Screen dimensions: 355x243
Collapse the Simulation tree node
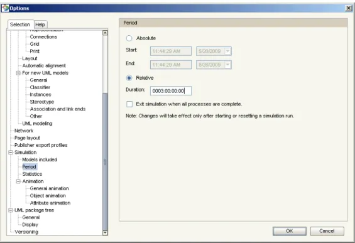coord(11,153)
